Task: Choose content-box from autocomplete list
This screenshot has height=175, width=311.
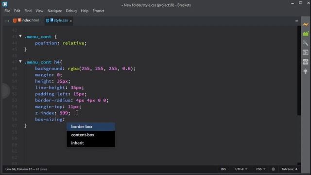Action: (x=91, y=135)
